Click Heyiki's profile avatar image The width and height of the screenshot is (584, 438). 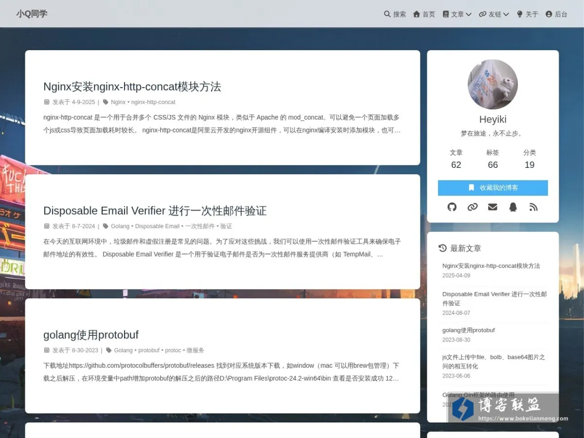point(493,85)
